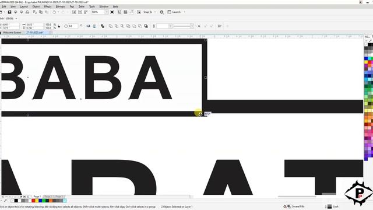Open the Launch dropdown arrow
The width and height of the screenshot is (373, 210).
tap(185, 12)
